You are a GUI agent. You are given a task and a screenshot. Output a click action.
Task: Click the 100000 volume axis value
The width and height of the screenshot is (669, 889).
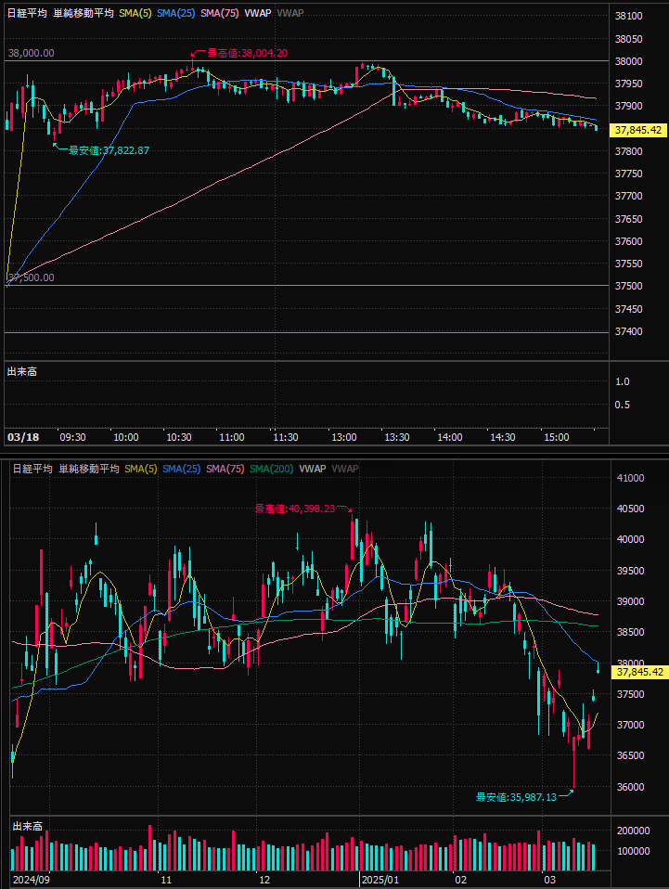point(634,852)
